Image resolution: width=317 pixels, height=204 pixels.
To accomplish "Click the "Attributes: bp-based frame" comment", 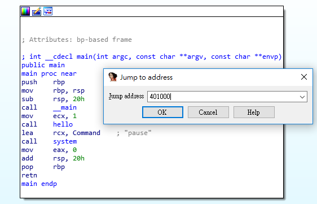I will (77, 40).
